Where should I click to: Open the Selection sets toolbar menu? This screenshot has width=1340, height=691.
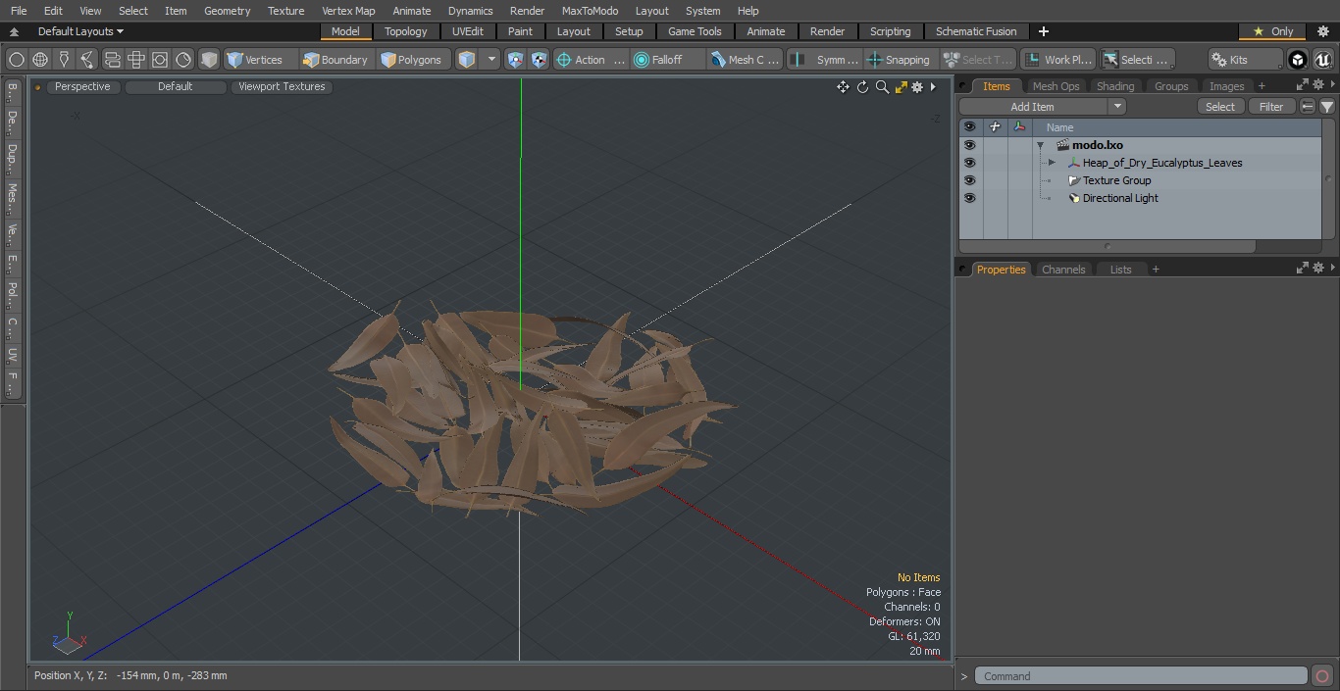pyautogui.click(x=1136, y=60)
